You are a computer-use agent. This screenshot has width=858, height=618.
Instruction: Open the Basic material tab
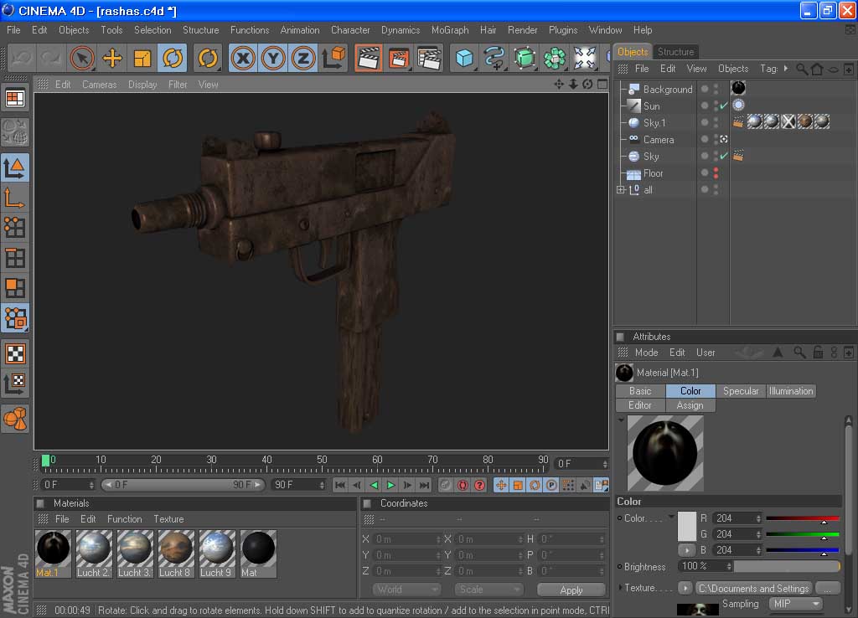(640, 391)
